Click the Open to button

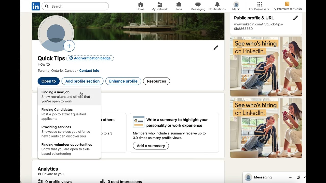pos(49,81)
